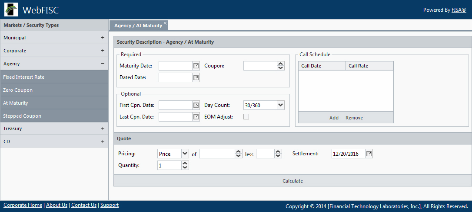Collapse the Agency market section
This screenshot has height=212, width=472.
pos(103,64)
